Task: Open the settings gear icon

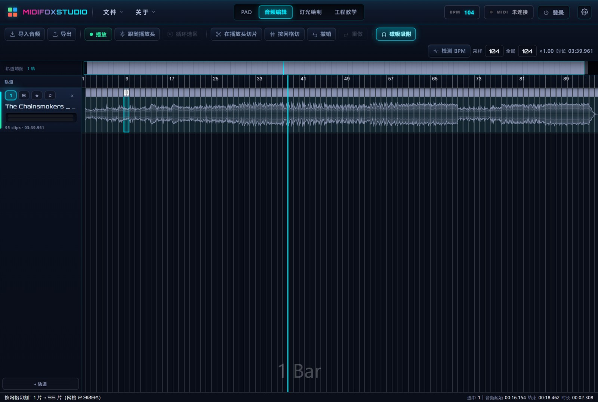Action: click(585, 12)
